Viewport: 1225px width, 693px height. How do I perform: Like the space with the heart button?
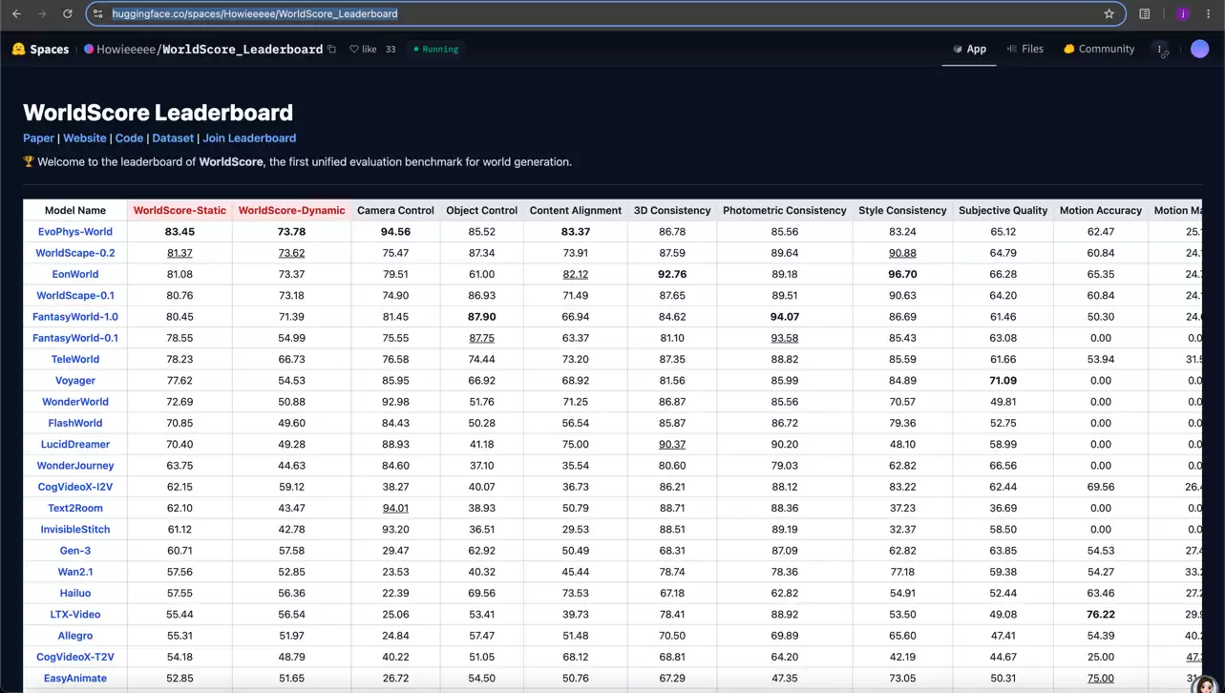coord(363,49)
